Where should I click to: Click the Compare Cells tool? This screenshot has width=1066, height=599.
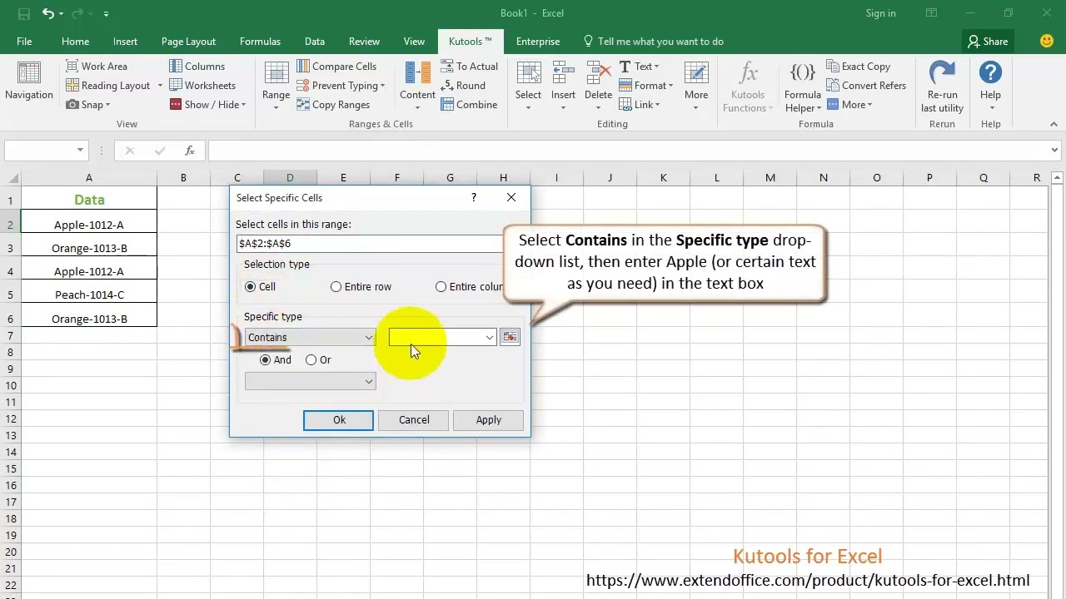pyautogui.click(x=336, y=67)
